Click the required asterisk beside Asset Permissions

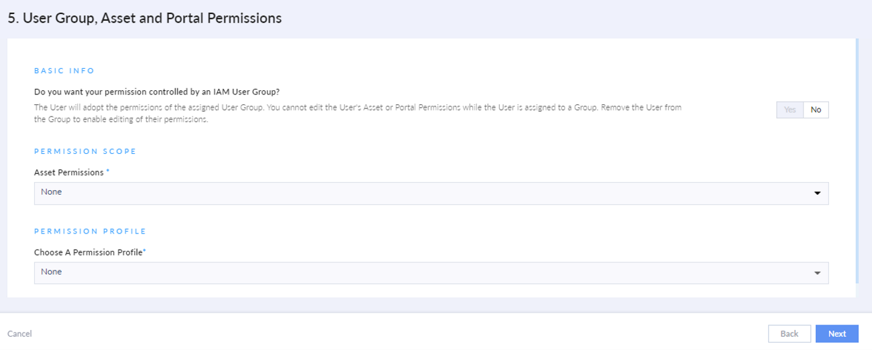(108, 171)
